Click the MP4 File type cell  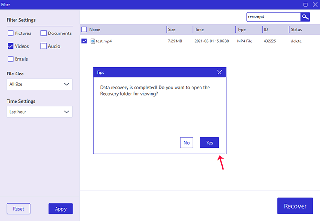click(245, 41)
